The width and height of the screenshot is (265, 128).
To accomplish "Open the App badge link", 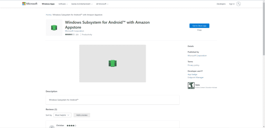I will [x=192, y=74].
